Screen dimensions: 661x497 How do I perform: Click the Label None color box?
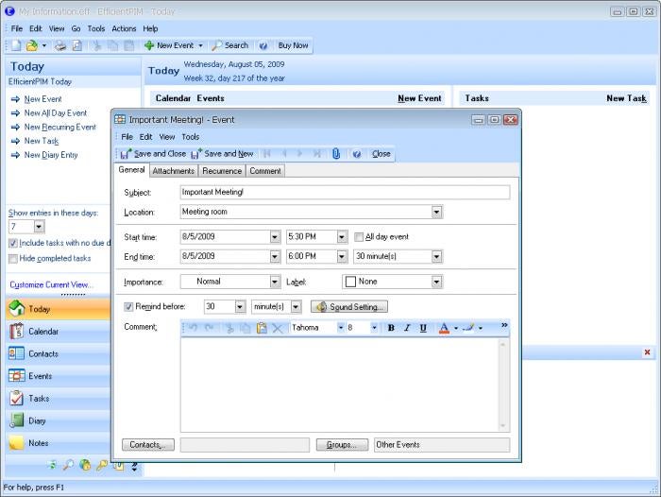(x=350, y=282)
